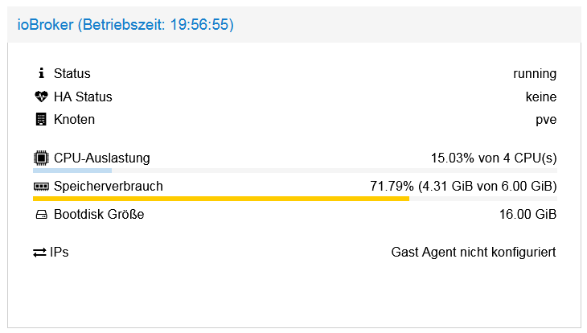
Task: Click the HA Status heartbeat icon
Action: (41, 97)
